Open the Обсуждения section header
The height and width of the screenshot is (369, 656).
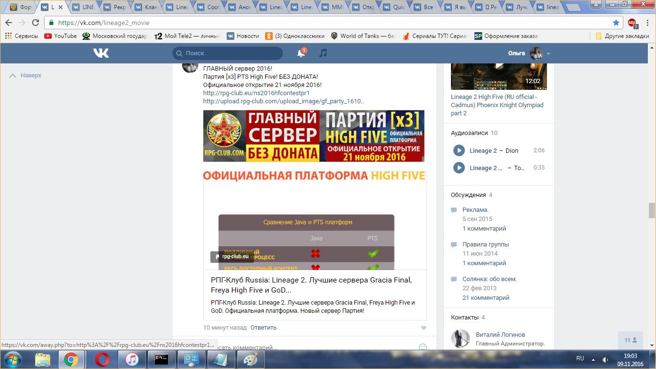click(x=468, y=195)
